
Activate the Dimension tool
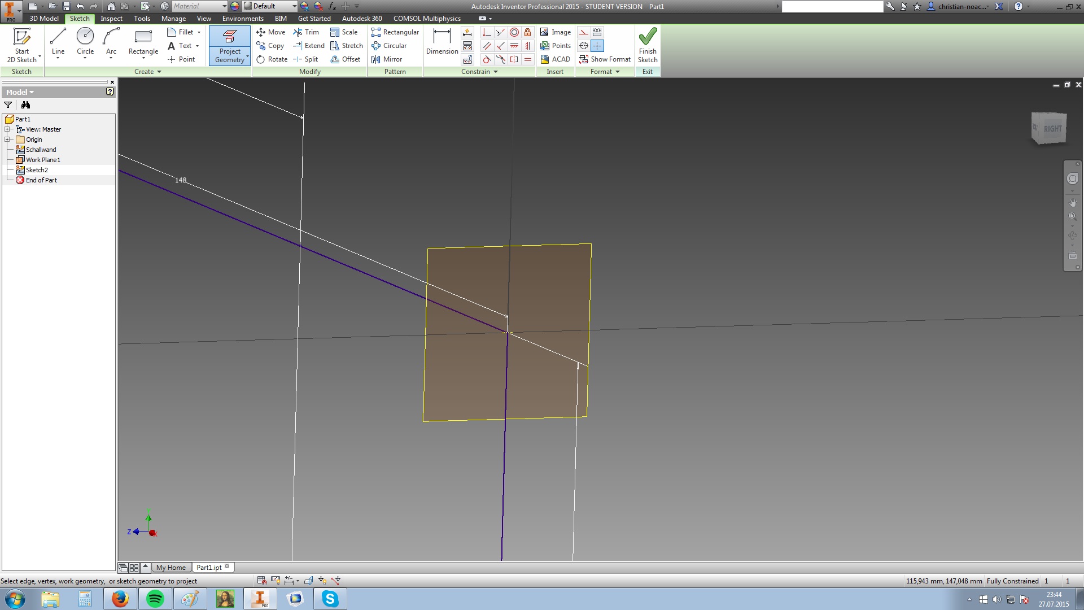coord(442,42)
